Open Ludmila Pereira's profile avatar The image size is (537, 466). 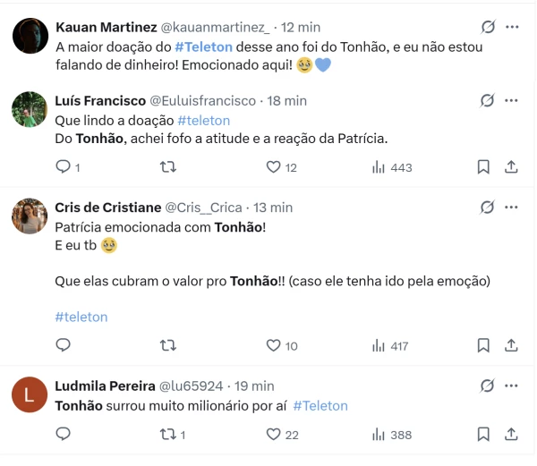[x=30, y=394]
